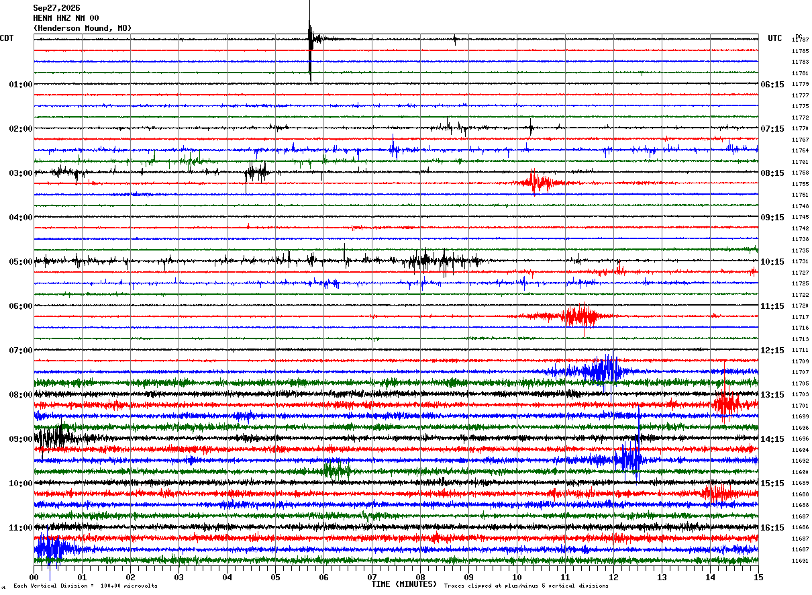812x595 pixels.
Task: Click the TIME (MINUTES) axis label
Action: pyautogui.click(x=405, y=584)
